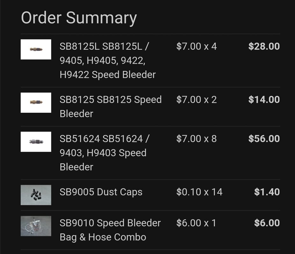Click the $7.00 x 8 quantity text
Image resolution: width=295 pixels, height=254 pixels.
coord(197,139)
